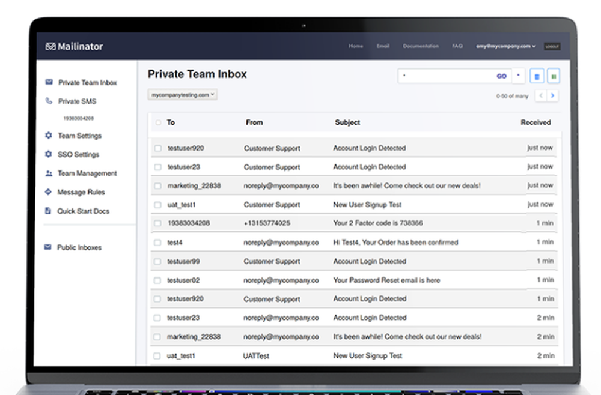Check the first testuser920 just now row
Screen dimensions: 601x395
point(157,148)
